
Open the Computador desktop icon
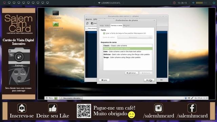[x=56, y=15]
